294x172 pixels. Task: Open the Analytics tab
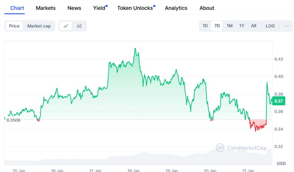point(176,8)
